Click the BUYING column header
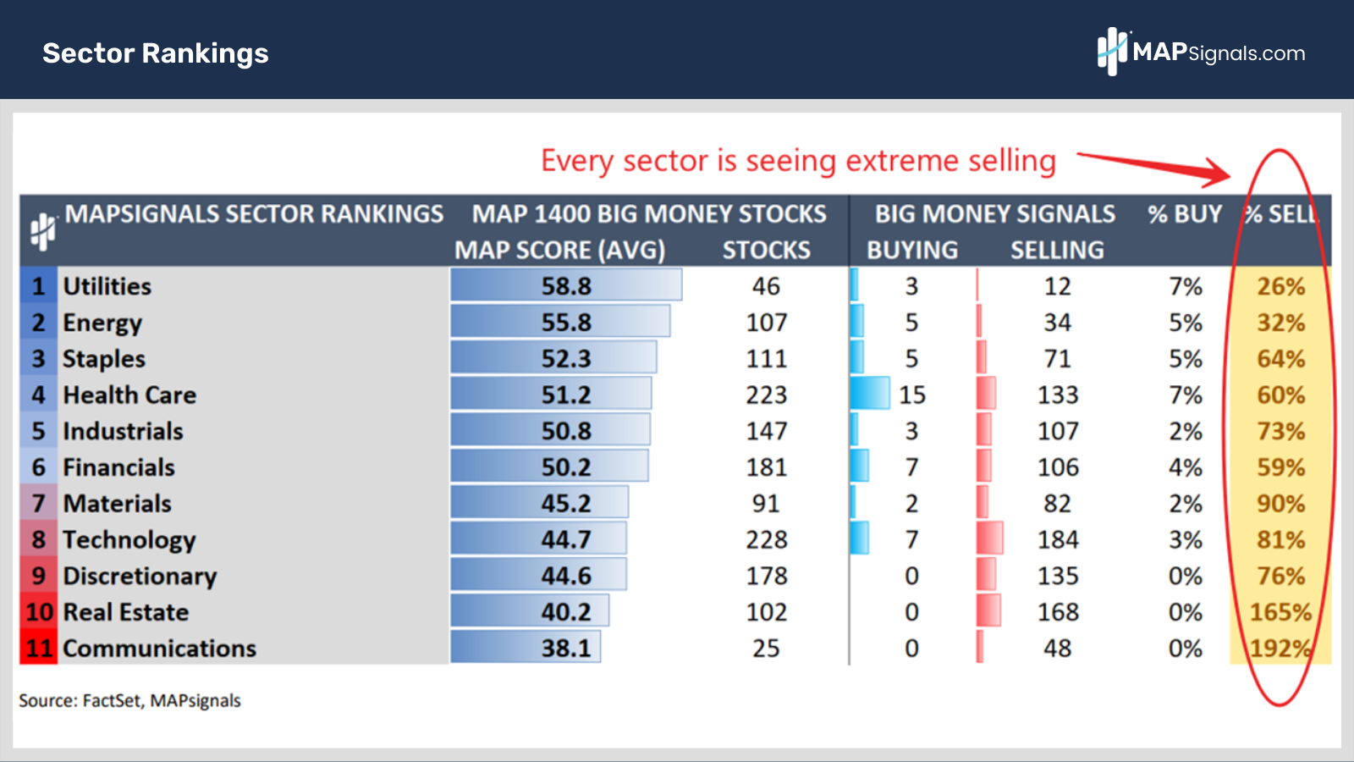 click(x=912, y=251)
